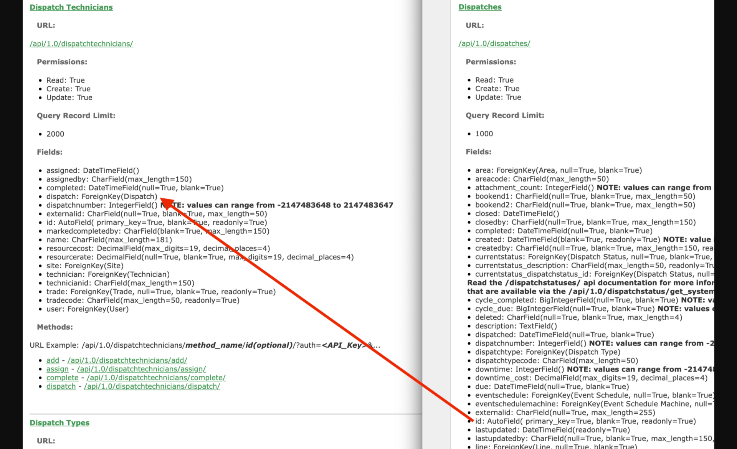Click 'area: ForeignKey(Area' line in Dispatches
The width and height of the screenshot is (737, 449).
tap(559, 170)
